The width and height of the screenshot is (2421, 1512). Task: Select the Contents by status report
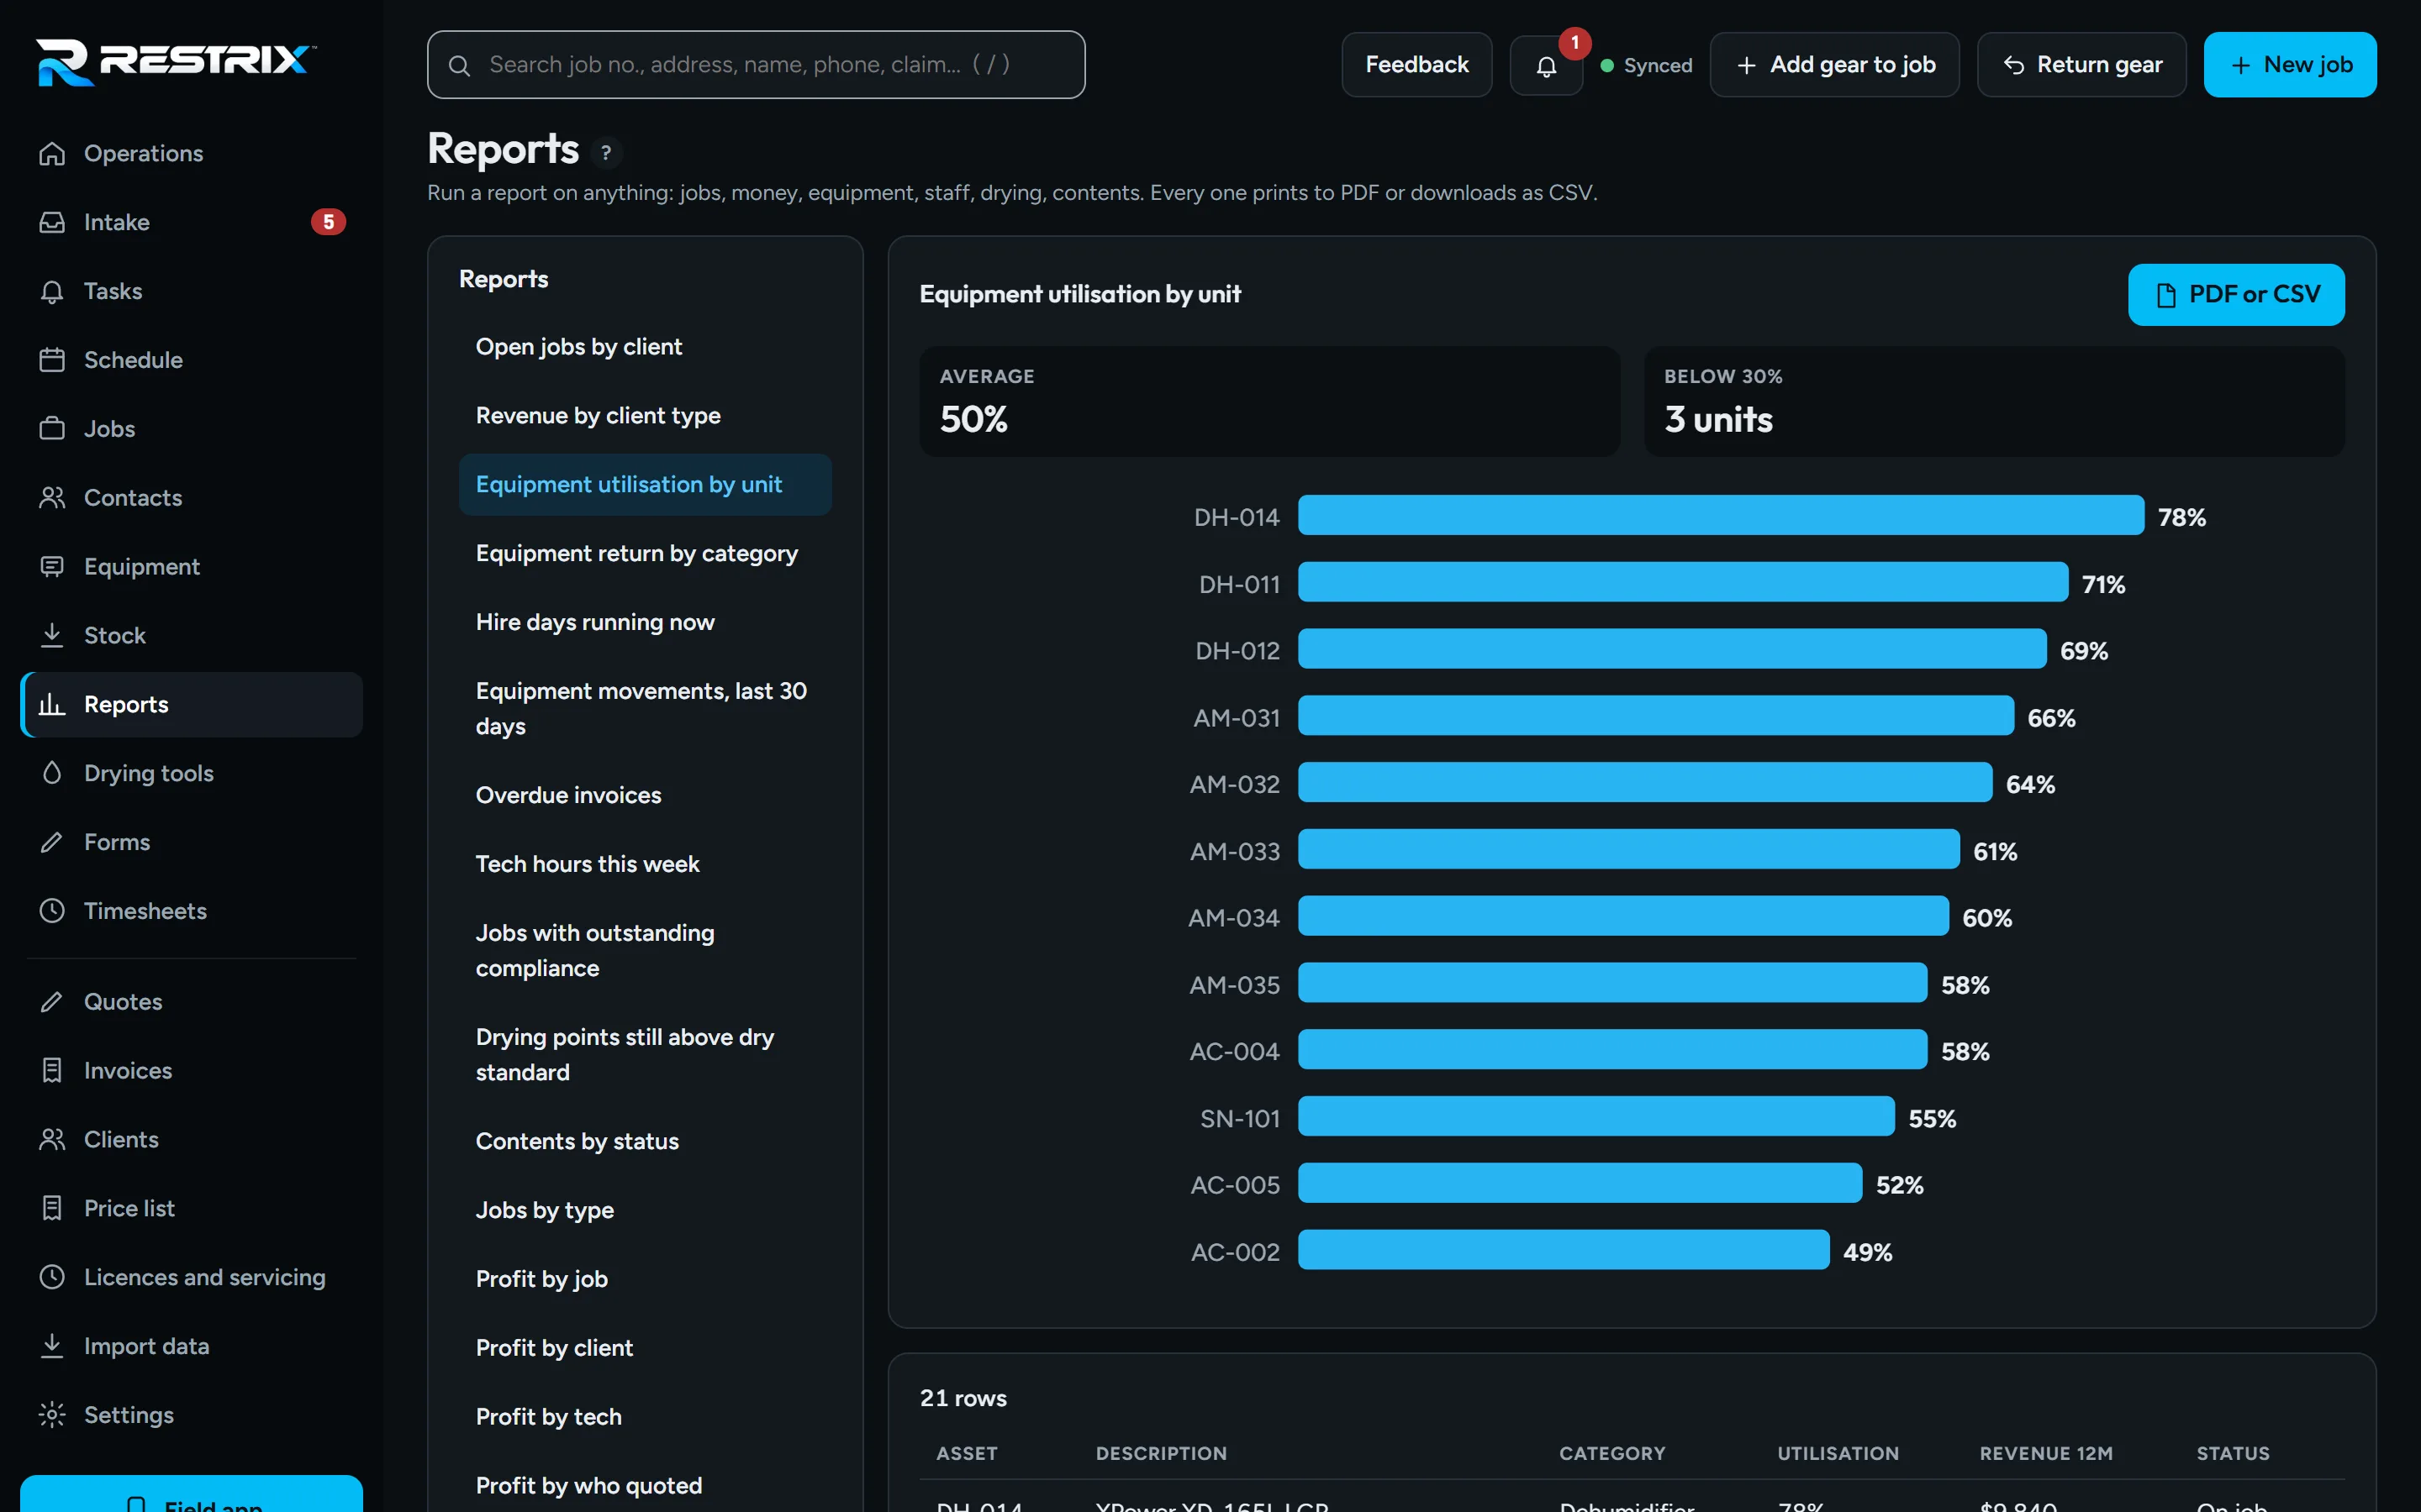[x=644, y=1141]
